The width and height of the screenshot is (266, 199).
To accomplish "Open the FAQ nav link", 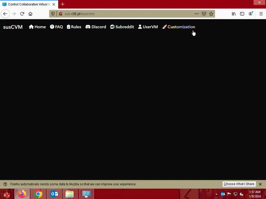I will (56, 27).
